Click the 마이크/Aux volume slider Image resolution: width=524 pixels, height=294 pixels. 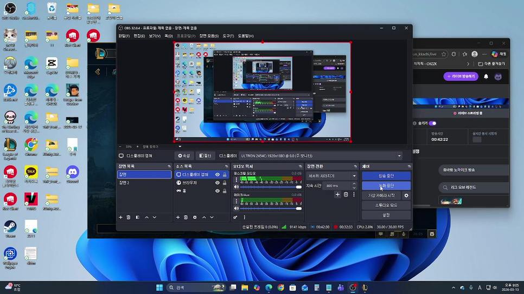click(269, 208)
